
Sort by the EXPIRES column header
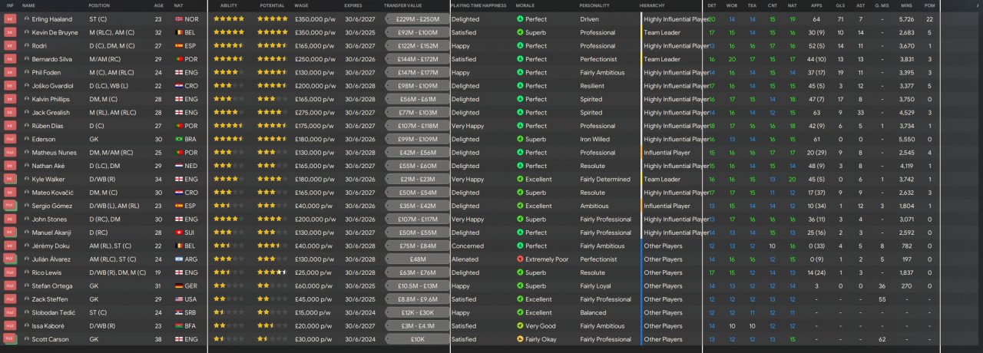pos(353,5)
